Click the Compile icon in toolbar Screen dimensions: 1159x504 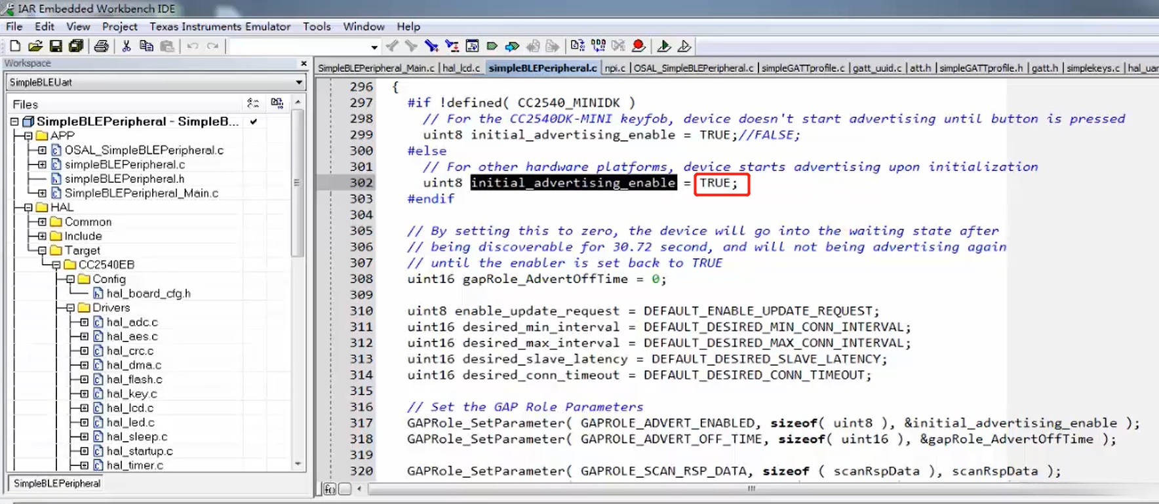(x=578, y=46)
